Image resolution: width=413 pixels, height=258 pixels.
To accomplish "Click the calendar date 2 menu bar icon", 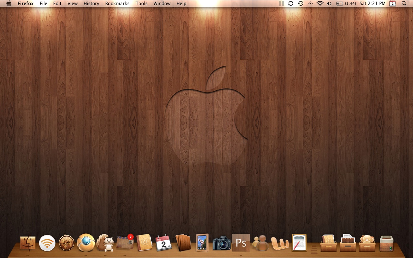I will click(x=393, y=4).
